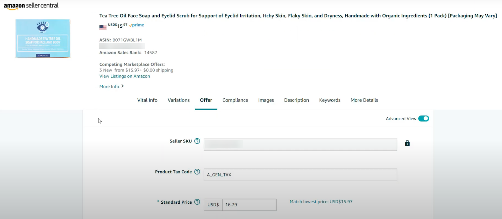Open the Keywords tab
502x219 pixels.
(x=330, y=100)
